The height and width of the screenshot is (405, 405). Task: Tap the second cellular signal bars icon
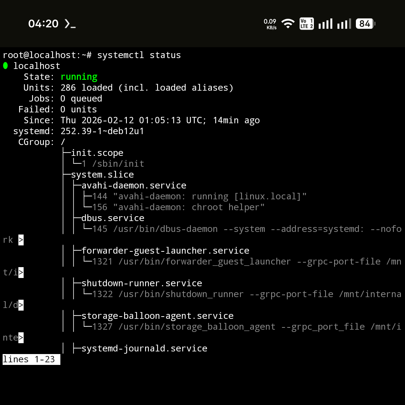point(344,24)
